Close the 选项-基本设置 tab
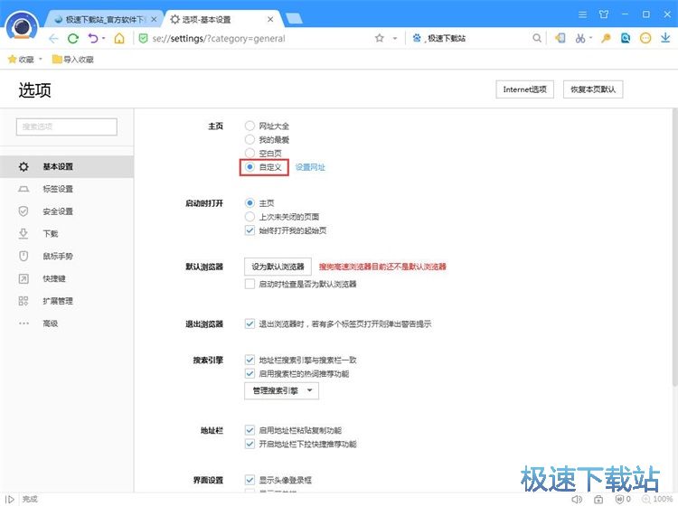The height and width of the screenshot is (506, 678). tap(270, 20)
